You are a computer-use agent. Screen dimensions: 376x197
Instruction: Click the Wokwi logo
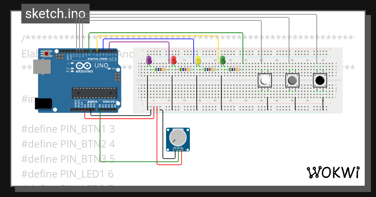(x=334, y=172)
